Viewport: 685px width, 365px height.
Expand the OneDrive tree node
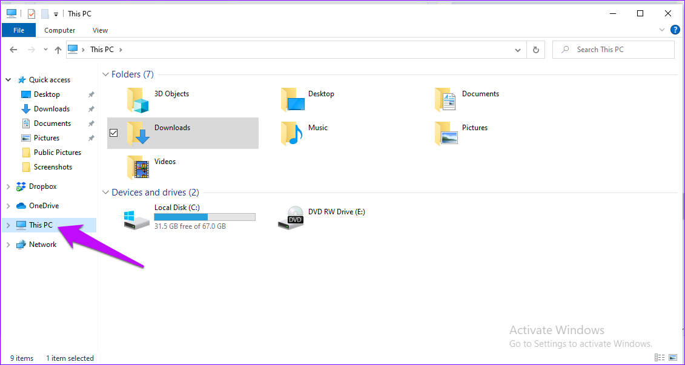tap(8, 206)
